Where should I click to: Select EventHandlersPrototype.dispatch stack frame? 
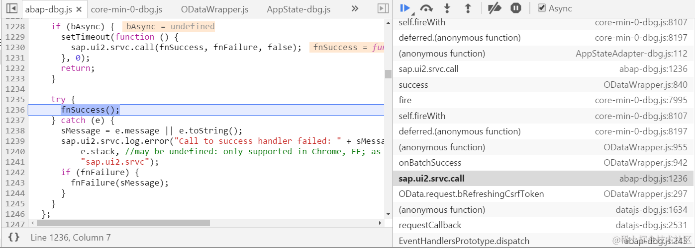coord(543,241)
